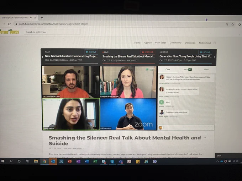The image size is (242, 181).
Task: Switch to the Links tab
Action: tap(206, 70)
